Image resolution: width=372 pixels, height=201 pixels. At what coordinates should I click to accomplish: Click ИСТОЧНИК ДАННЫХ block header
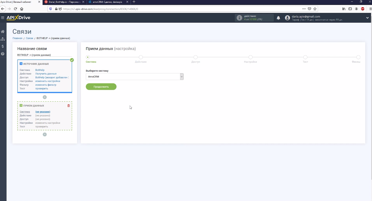[x=36, y=64]
